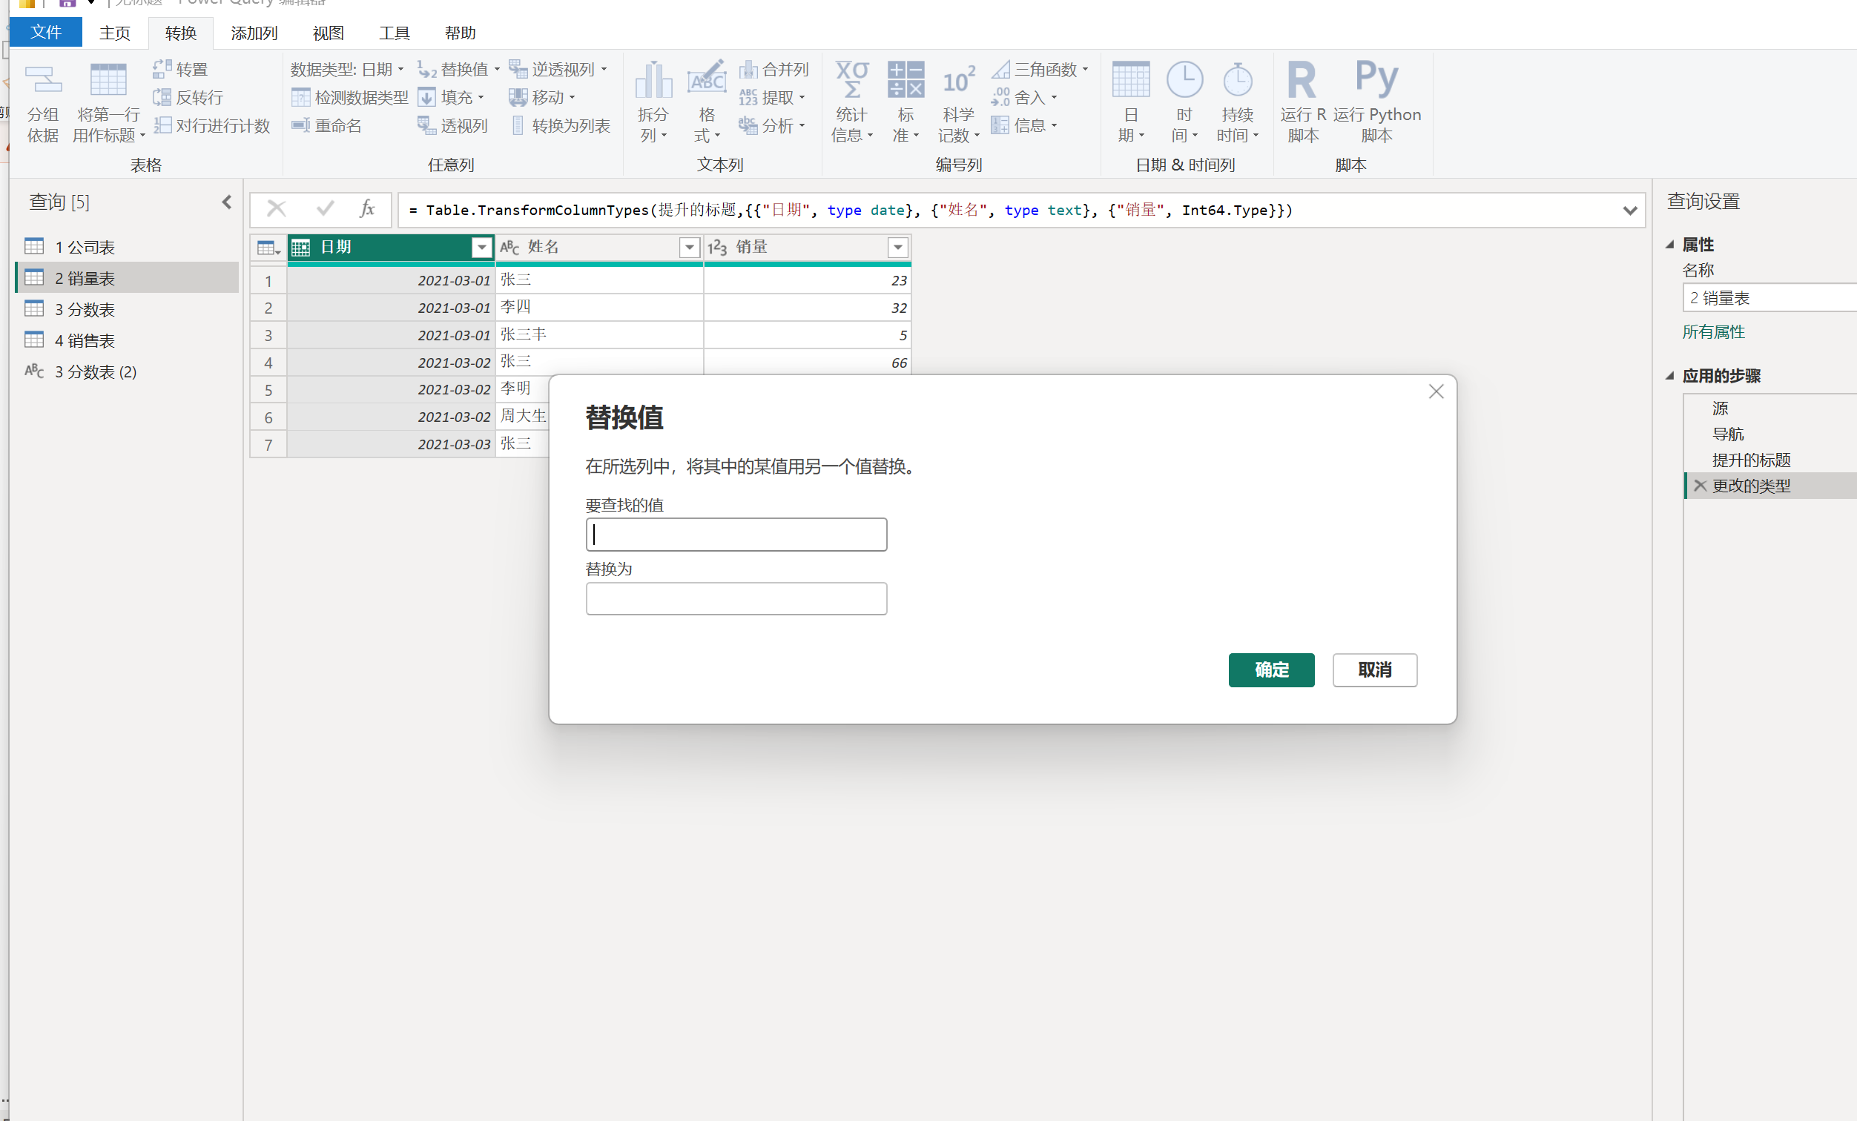Select the 3 分数表 query

(85, 310)
